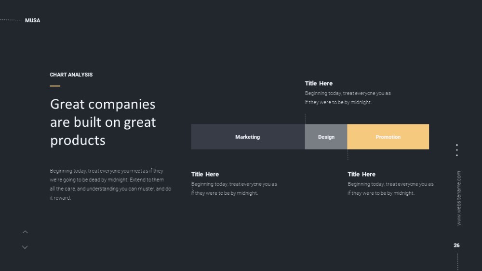Click description under bottom-left Title Here
Viewport: 482px width, 271px height.
(234, 189)
